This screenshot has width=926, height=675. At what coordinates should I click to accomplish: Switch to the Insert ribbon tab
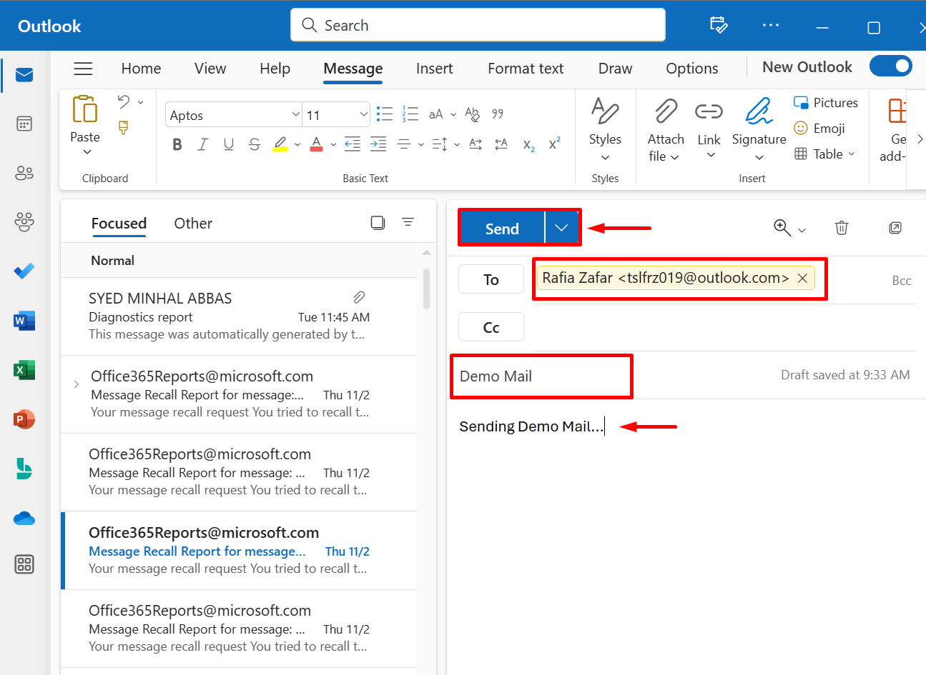pyautogui.click(x=434, y=69)
